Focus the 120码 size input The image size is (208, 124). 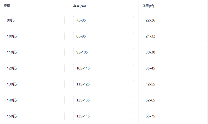coord(34,68)
